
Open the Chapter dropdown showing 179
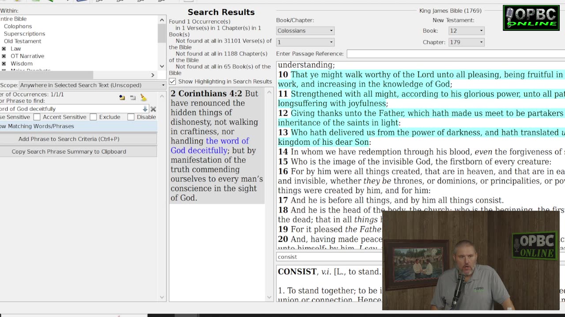(x=467, y=42)
